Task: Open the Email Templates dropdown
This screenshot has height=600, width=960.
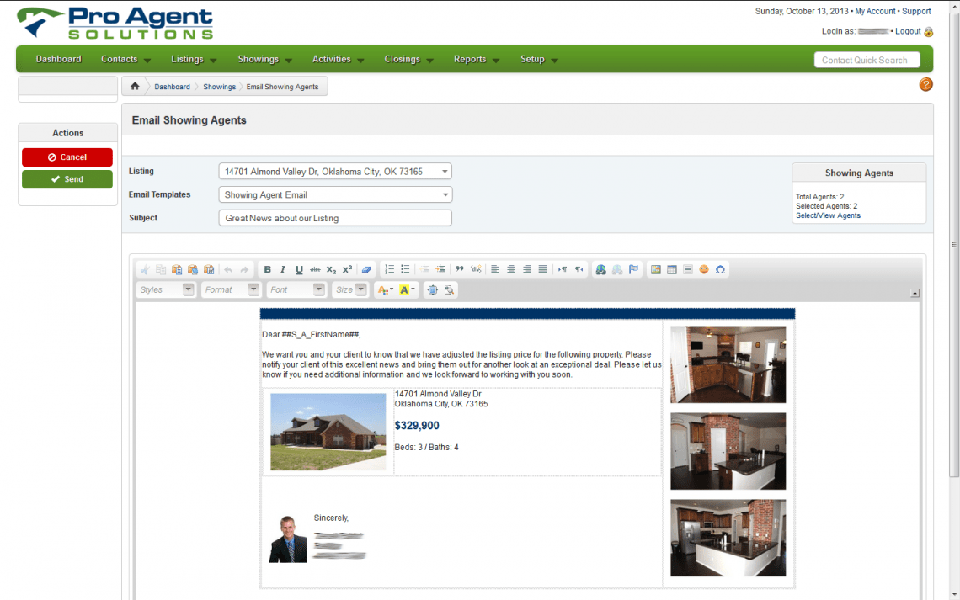Action: click(x=335, y=194)
